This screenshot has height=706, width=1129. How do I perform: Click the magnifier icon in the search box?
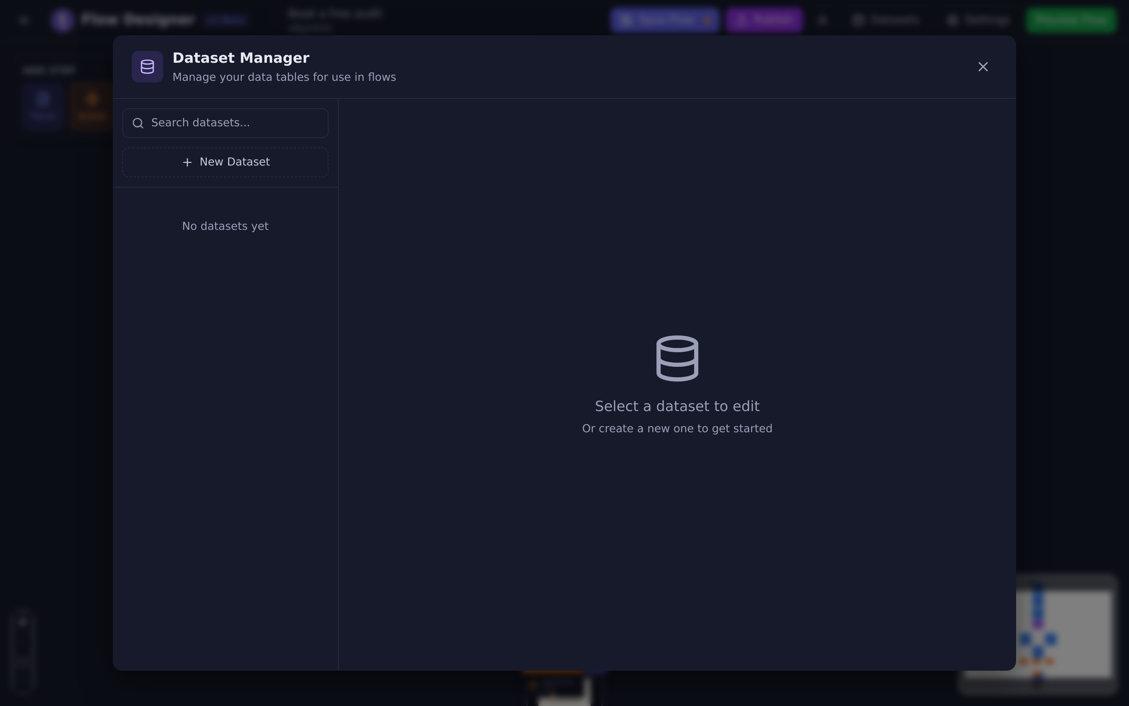[138, 123]
